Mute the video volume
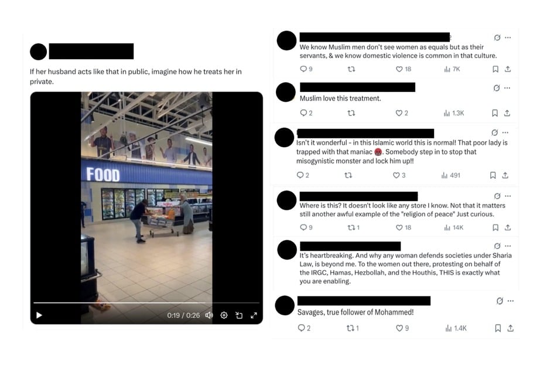 click(209, 315)
